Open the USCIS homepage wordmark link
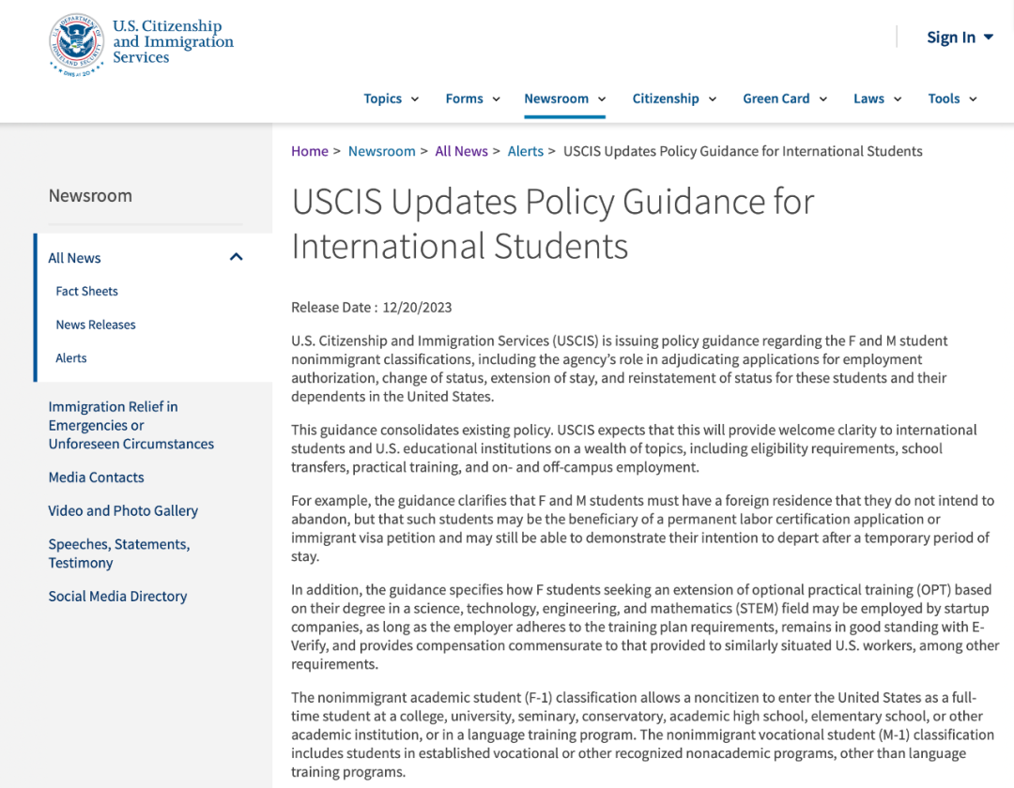This screenshot has height=788, width=1014. pos(173,41)
